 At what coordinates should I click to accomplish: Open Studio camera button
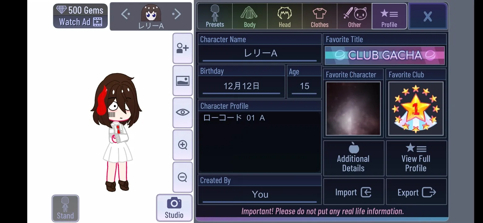(174, 208)
